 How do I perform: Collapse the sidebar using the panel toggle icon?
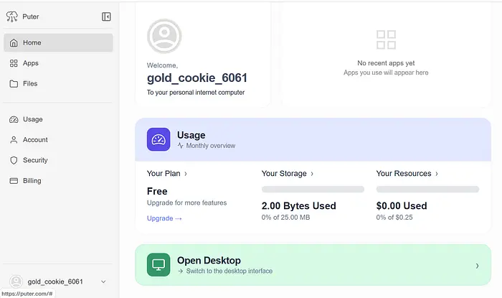pyautogui.click(x=106, y=17)
